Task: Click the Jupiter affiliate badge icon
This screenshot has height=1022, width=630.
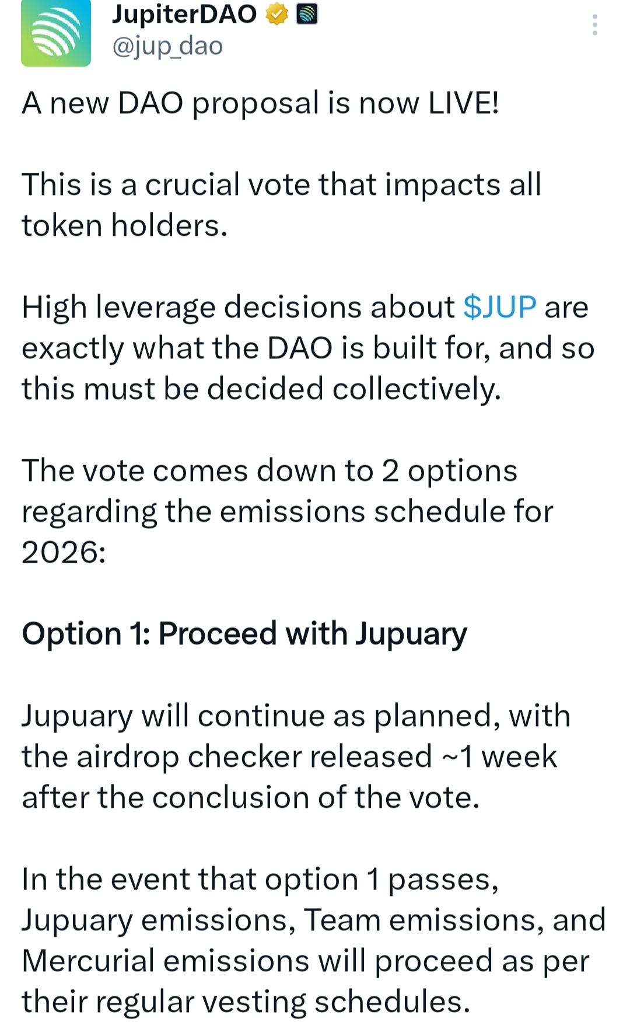Action: (307, 14)
